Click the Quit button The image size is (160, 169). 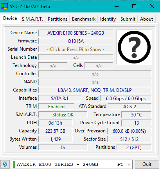tap(147, 164)
